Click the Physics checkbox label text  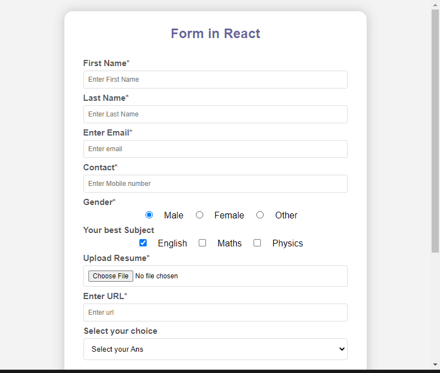pos(287,244)
